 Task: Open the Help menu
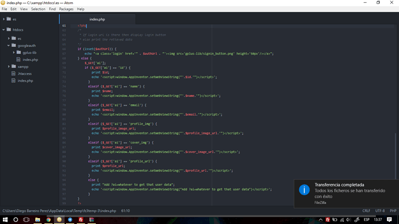point(80,9)
